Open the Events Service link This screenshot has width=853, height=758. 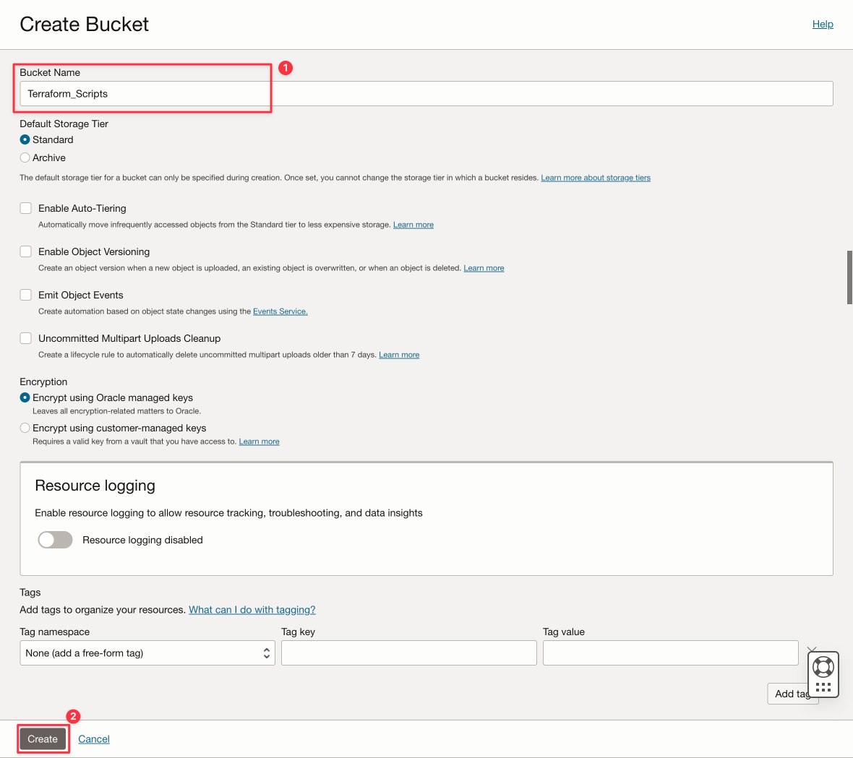(280, 311)
